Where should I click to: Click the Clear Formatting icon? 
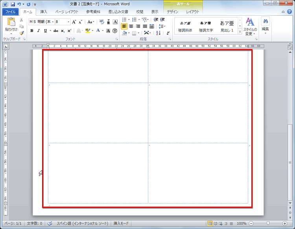(101, 22)
